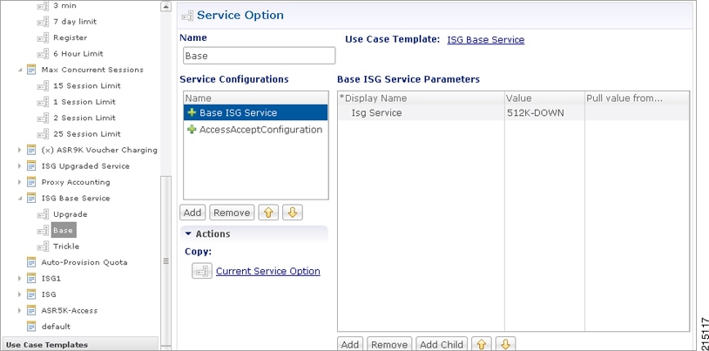Image resolution: width=709 pixels, height=351 pixels.
Task: Click Add Child button below parameters
Action: pos(442,345)
